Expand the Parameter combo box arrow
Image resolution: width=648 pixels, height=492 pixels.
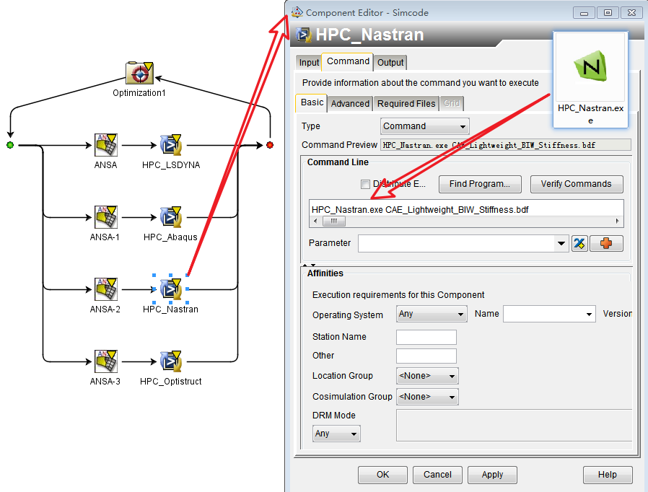(561, 243)
